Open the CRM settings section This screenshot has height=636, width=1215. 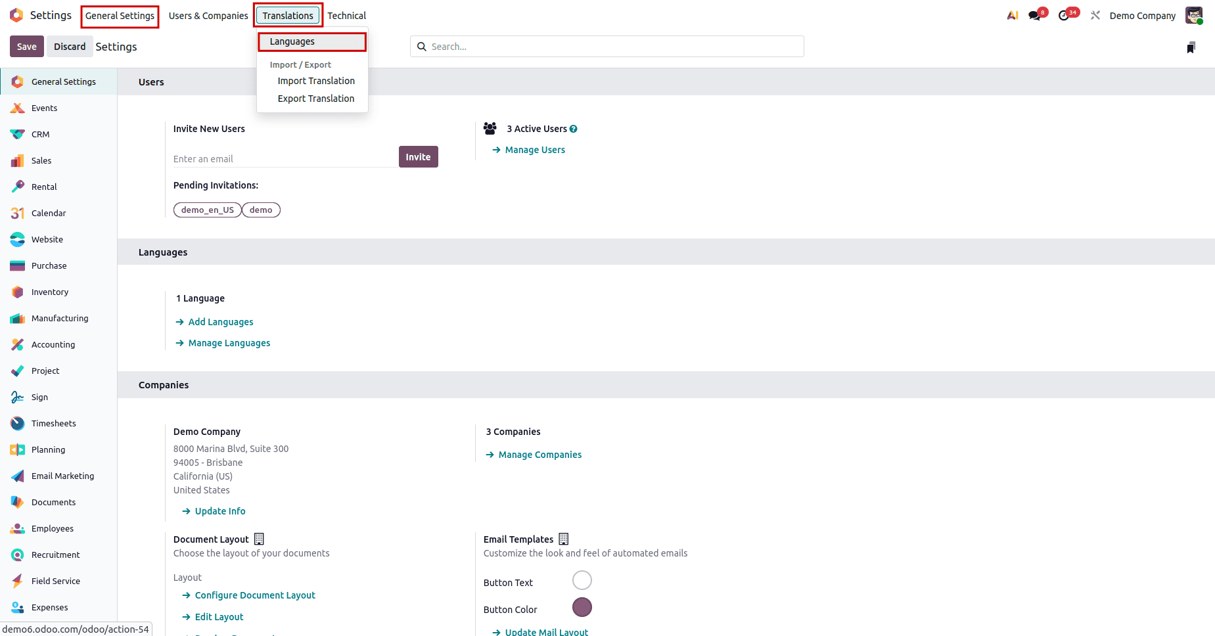click(39, 134)
